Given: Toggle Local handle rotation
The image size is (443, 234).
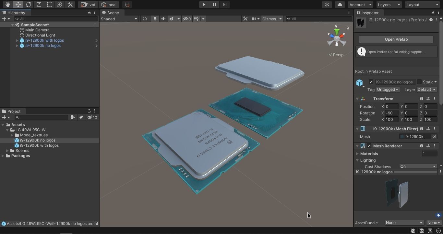Looking at the screenshot, I should click(109, 5).
